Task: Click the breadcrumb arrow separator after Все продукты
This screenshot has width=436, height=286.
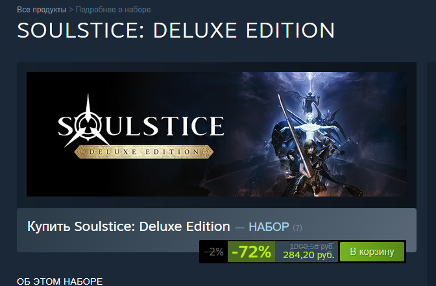Action: [x=71, y=10]
